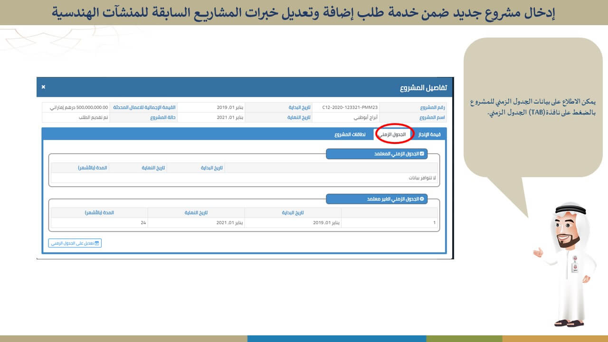This screenshot has height=342, width=608.
Task: Click unapproved table المدة (بالأشهر) header
Action: (99, 212)
